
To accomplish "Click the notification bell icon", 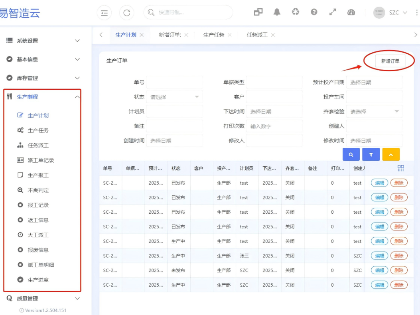I will pyautogui.click(x=277, y=12).
